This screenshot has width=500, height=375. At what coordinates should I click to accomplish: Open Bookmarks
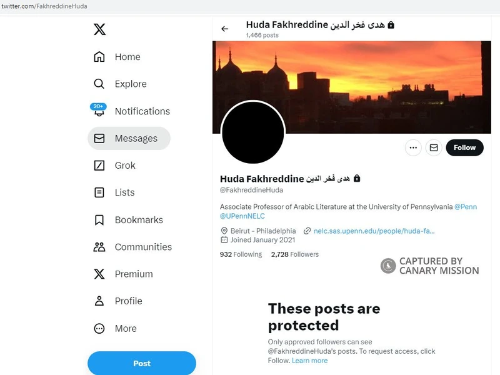[137, 220]
